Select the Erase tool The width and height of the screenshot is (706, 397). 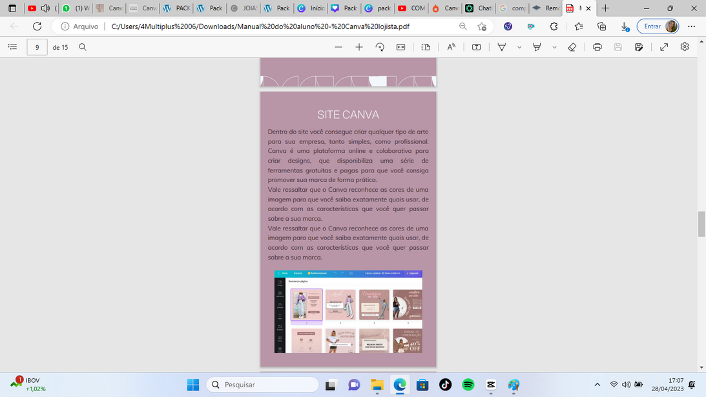(x=572, y=47)
